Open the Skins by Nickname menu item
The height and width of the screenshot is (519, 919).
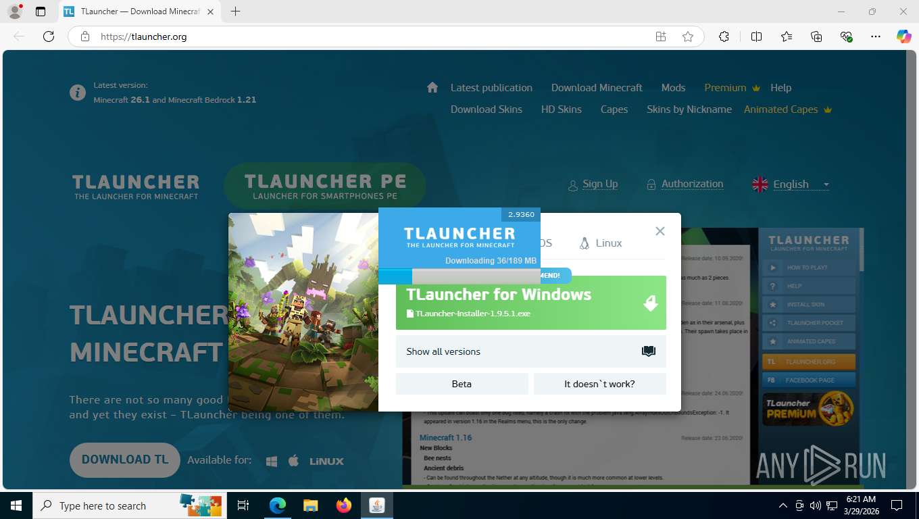point(689,109)
